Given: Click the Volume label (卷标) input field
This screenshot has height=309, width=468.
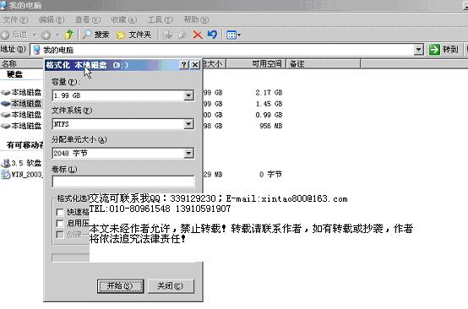Looking at the screenshot, I should pyautogui.click(x=123, y=182).
